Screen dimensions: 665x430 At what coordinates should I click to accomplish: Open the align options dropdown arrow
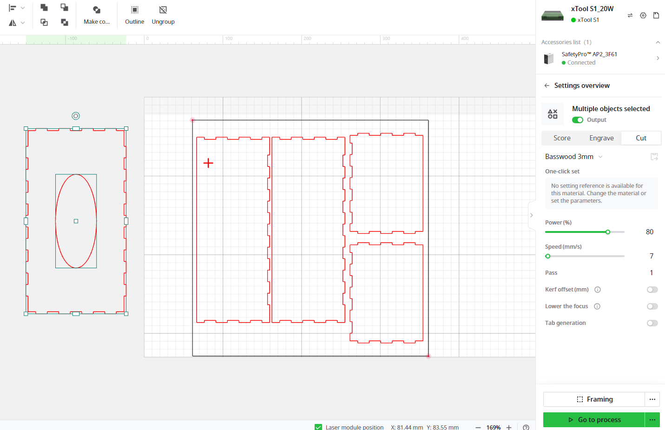pos(23,8)
